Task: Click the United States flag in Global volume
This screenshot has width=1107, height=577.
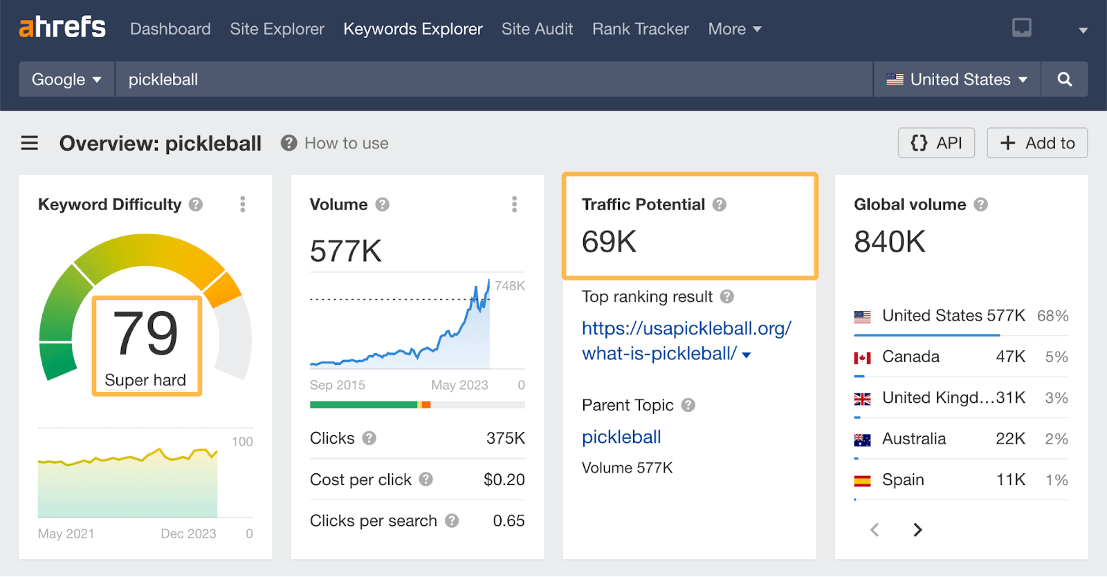Action: point(862,316)
